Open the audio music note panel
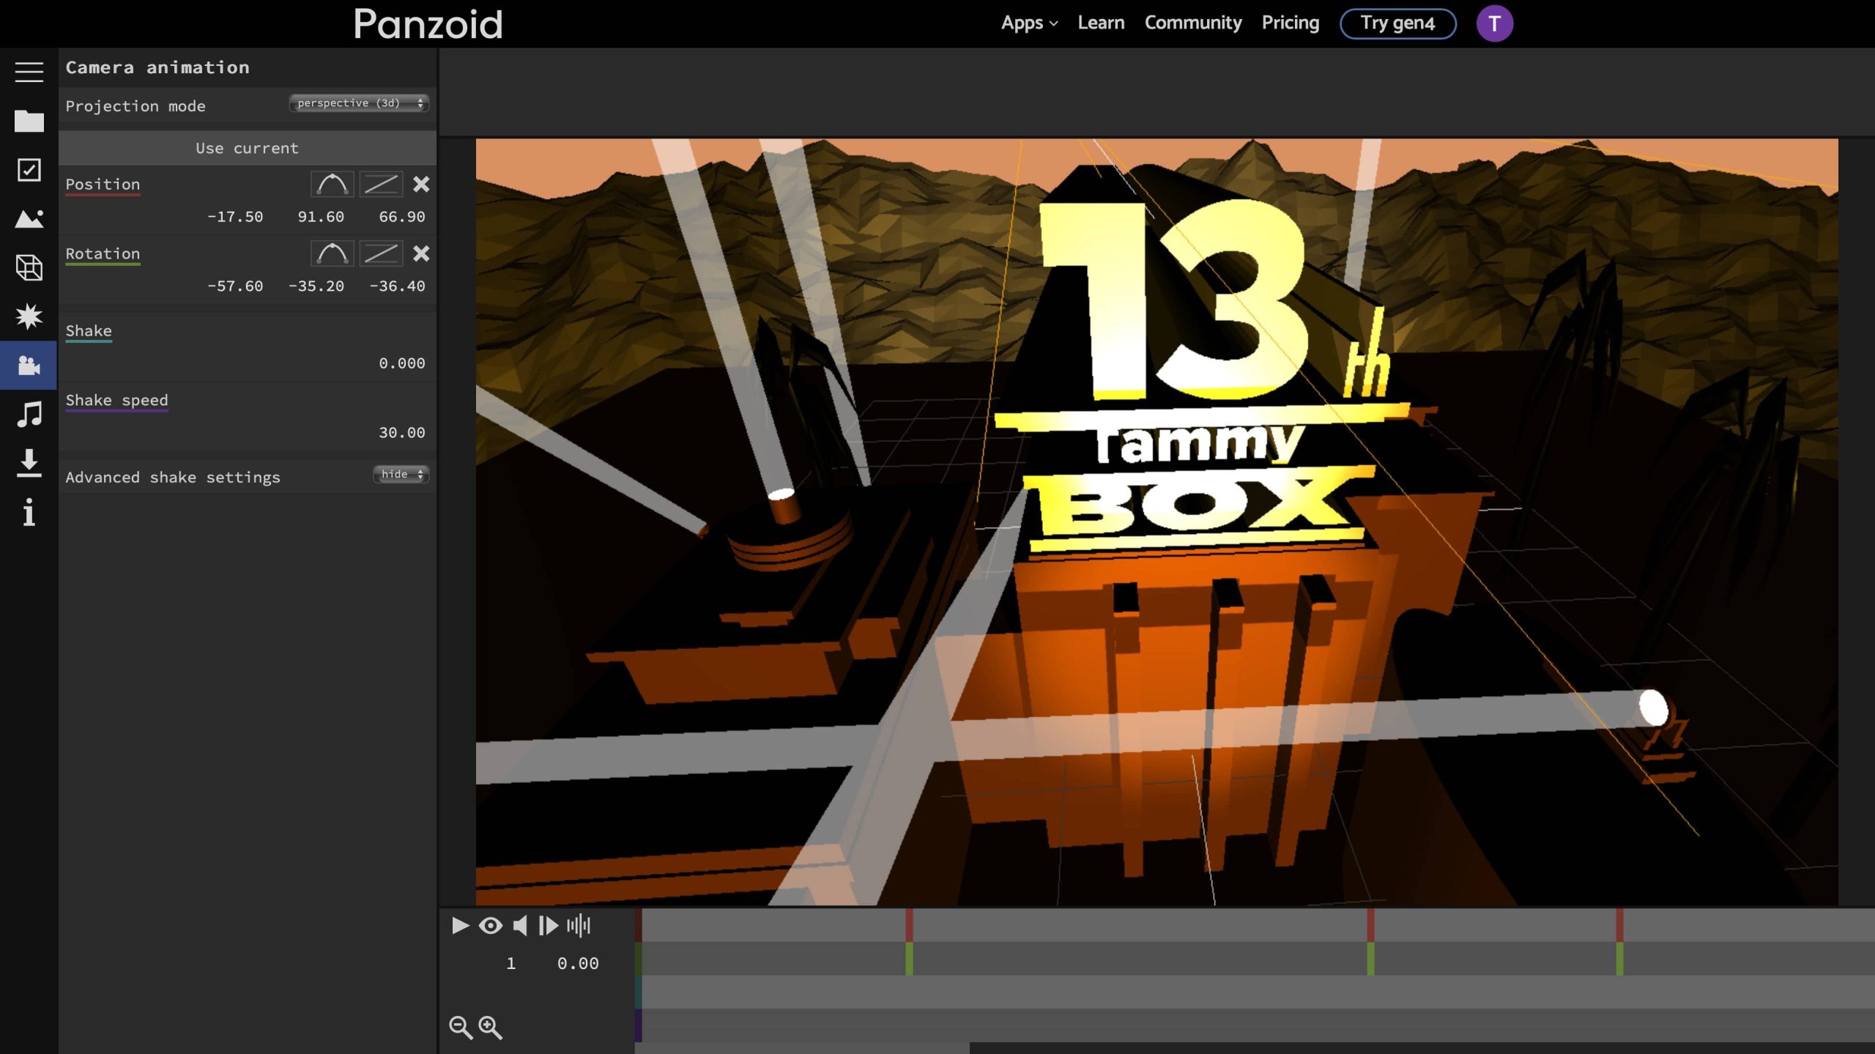The height and width of the screenshot is (1054, 1875). click(x=29, y=415)
